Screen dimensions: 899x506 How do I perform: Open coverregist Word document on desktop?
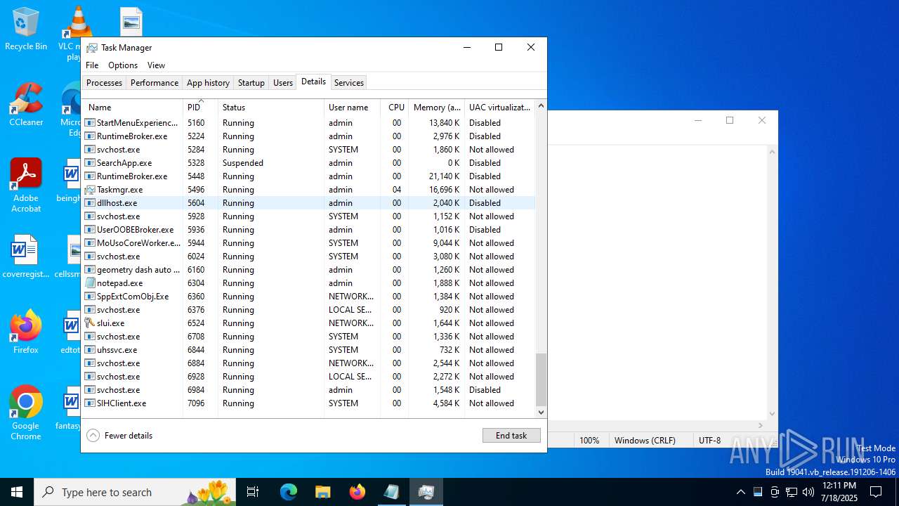26,257
